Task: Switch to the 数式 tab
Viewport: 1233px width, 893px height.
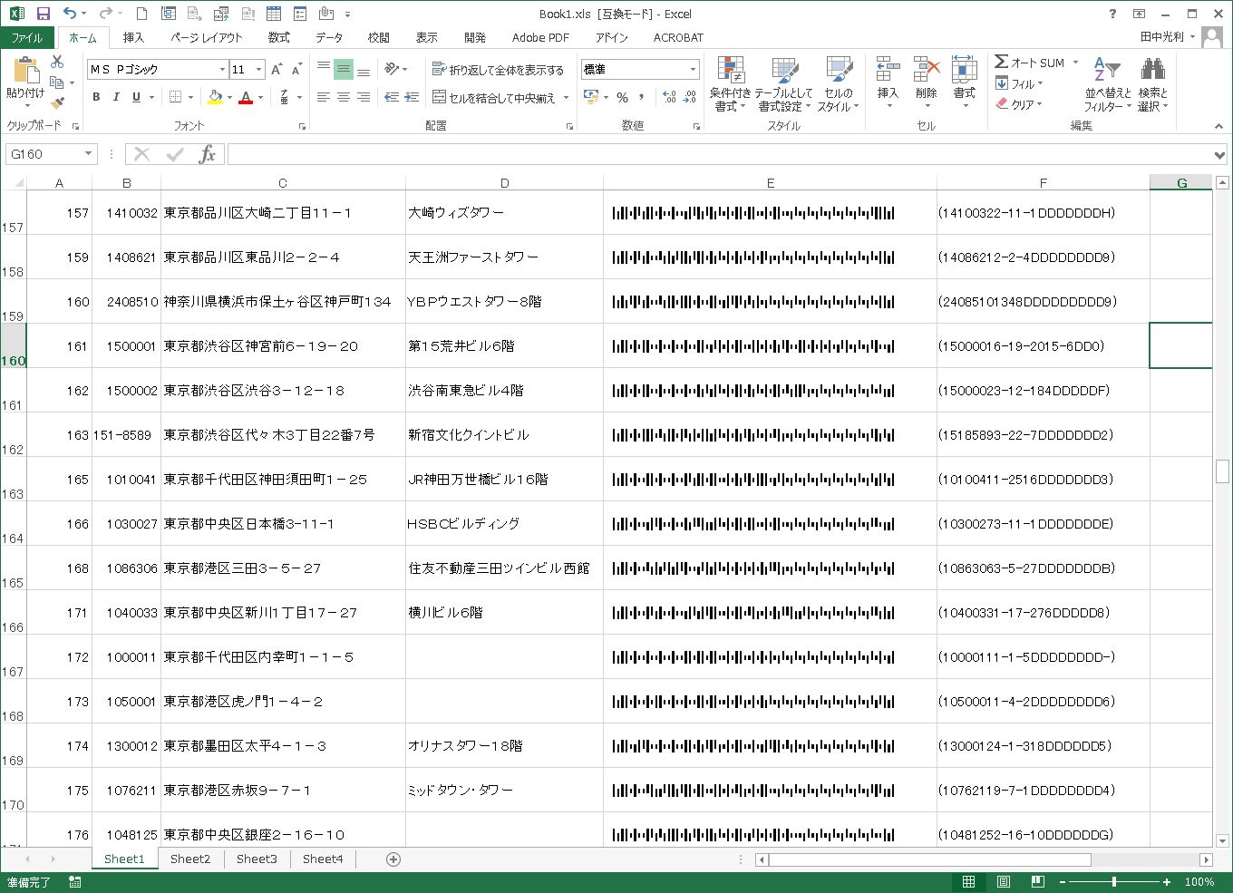Action: click(x=279, y=37)
